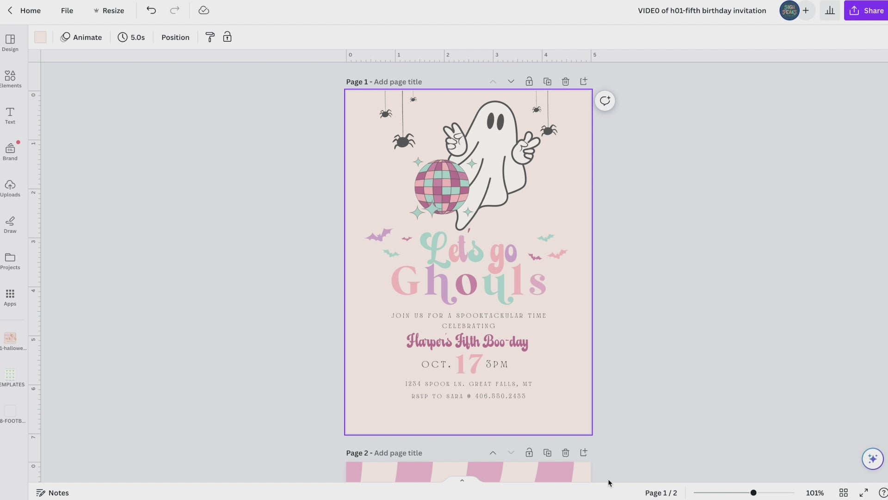Viewport: 888px width, 500px height.
Task: Toggle the element lock in the toolbar
Action: click(x=227, y=37)
